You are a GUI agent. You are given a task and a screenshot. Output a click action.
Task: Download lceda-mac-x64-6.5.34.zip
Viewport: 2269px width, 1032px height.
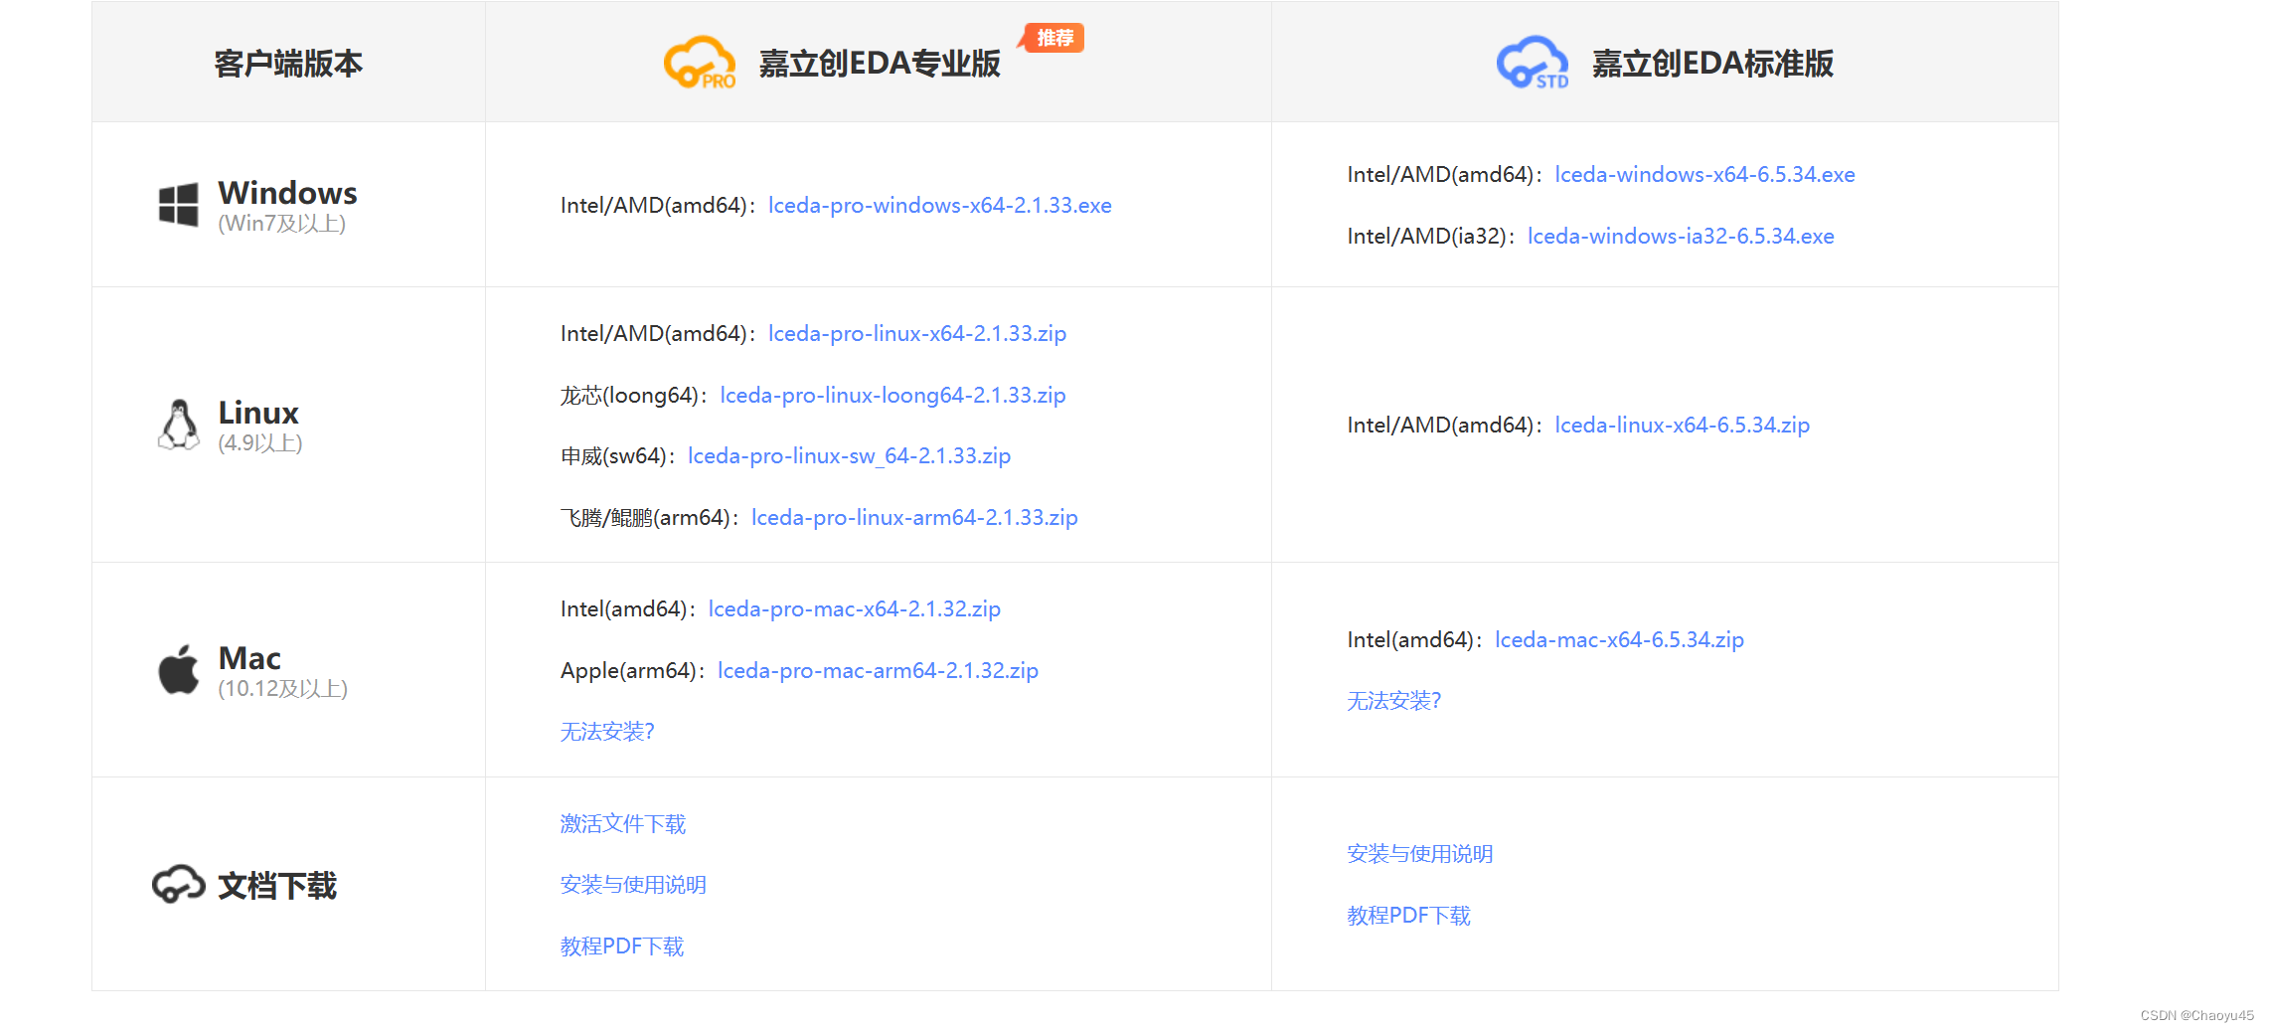pyautogui.click(x=1619, y=639)
